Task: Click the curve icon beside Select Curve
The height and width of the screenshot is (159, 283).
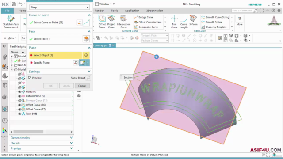Action: (86, 23)
